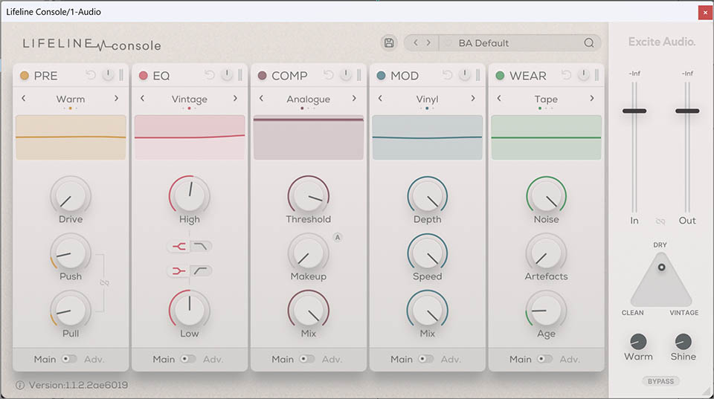Click the save preset floppy disk icon

pyautogui.click(x=388, y=43)
